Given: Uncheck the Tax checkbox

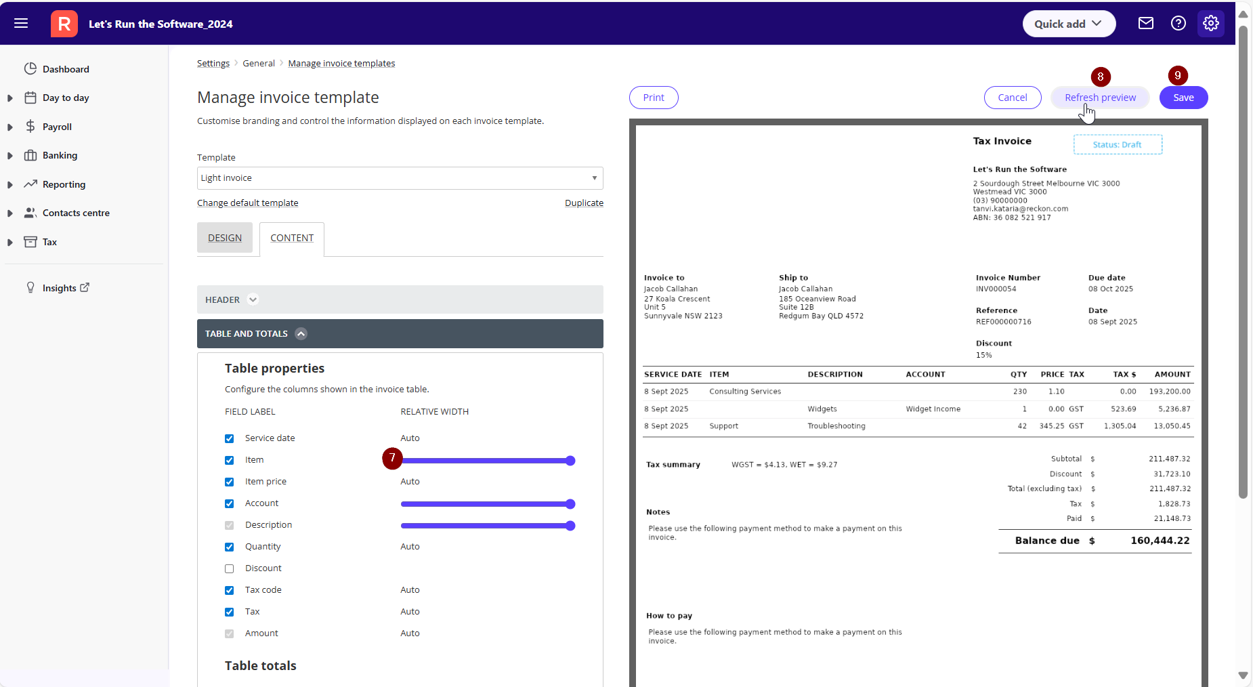Looking at the screenshot, I should click(230, 612).
